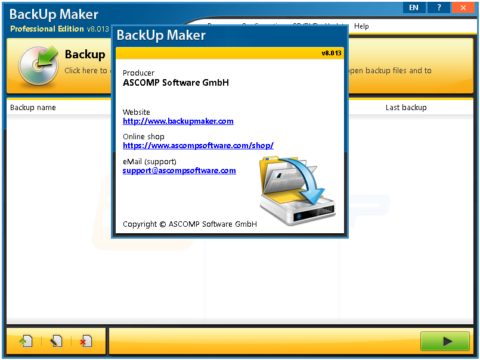Click the large Backup heading button

pos(85,54)
